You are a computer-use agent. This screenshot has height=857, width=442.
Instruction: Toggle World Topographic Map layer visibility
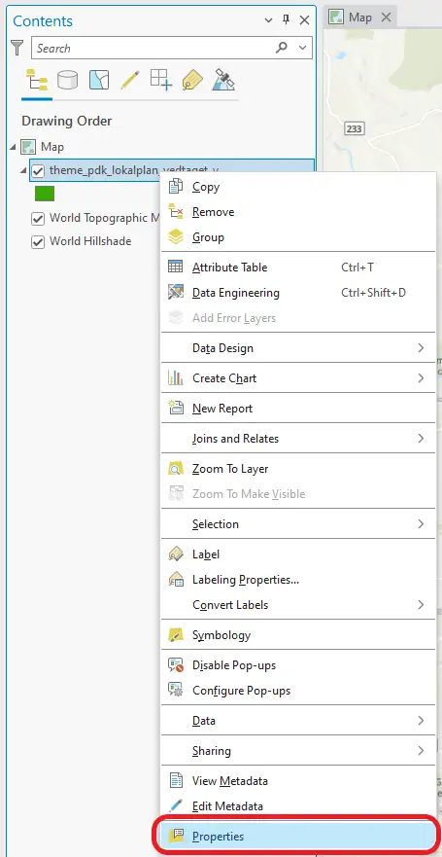click(38, 218)
